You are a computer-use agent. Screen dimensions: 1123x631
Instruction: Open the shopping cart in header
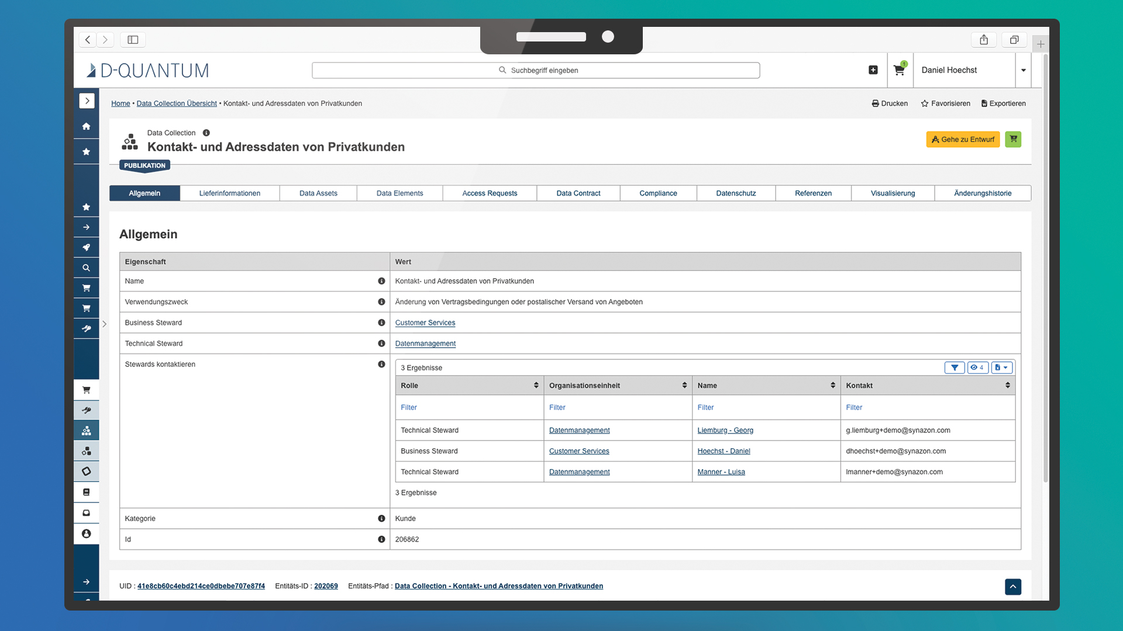[899, 70]
